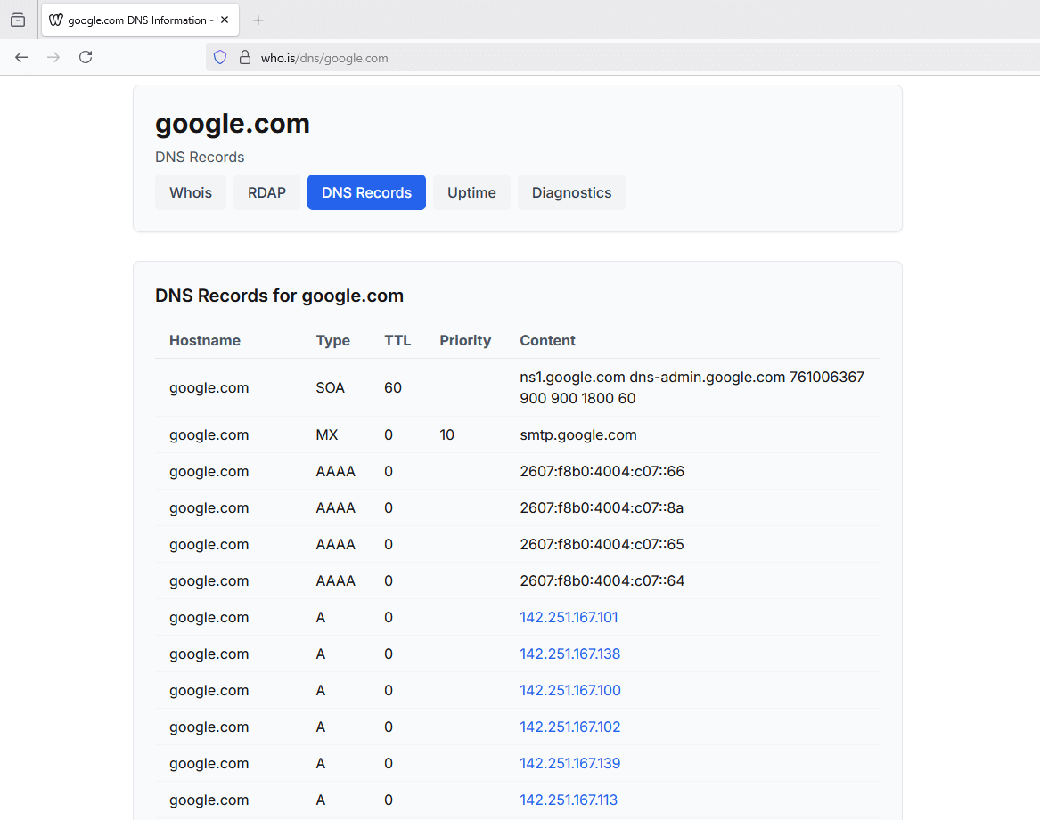Image resolution: width=1040 pixels, height=820 pixels.
Task: Click the TTL cell for 142.251.167.113
Action: click(x=389, y=800)
